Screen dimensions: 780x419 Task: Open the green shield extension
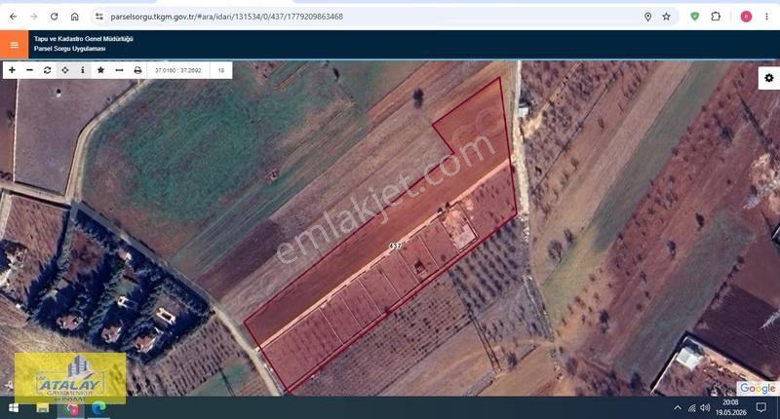(x=695, y=17)
